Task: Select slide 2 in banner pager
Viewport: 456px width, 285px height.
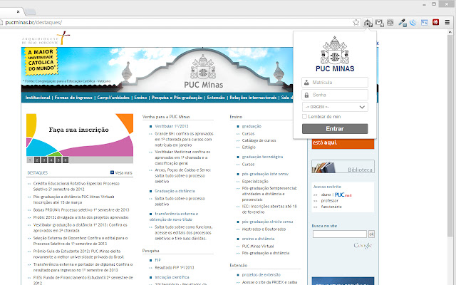Action: (37, 160)
